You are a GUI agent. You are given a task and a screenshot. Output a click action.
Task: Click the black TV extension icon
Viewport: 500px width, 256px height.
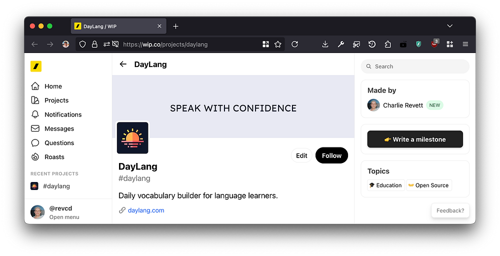pos(403,44)
